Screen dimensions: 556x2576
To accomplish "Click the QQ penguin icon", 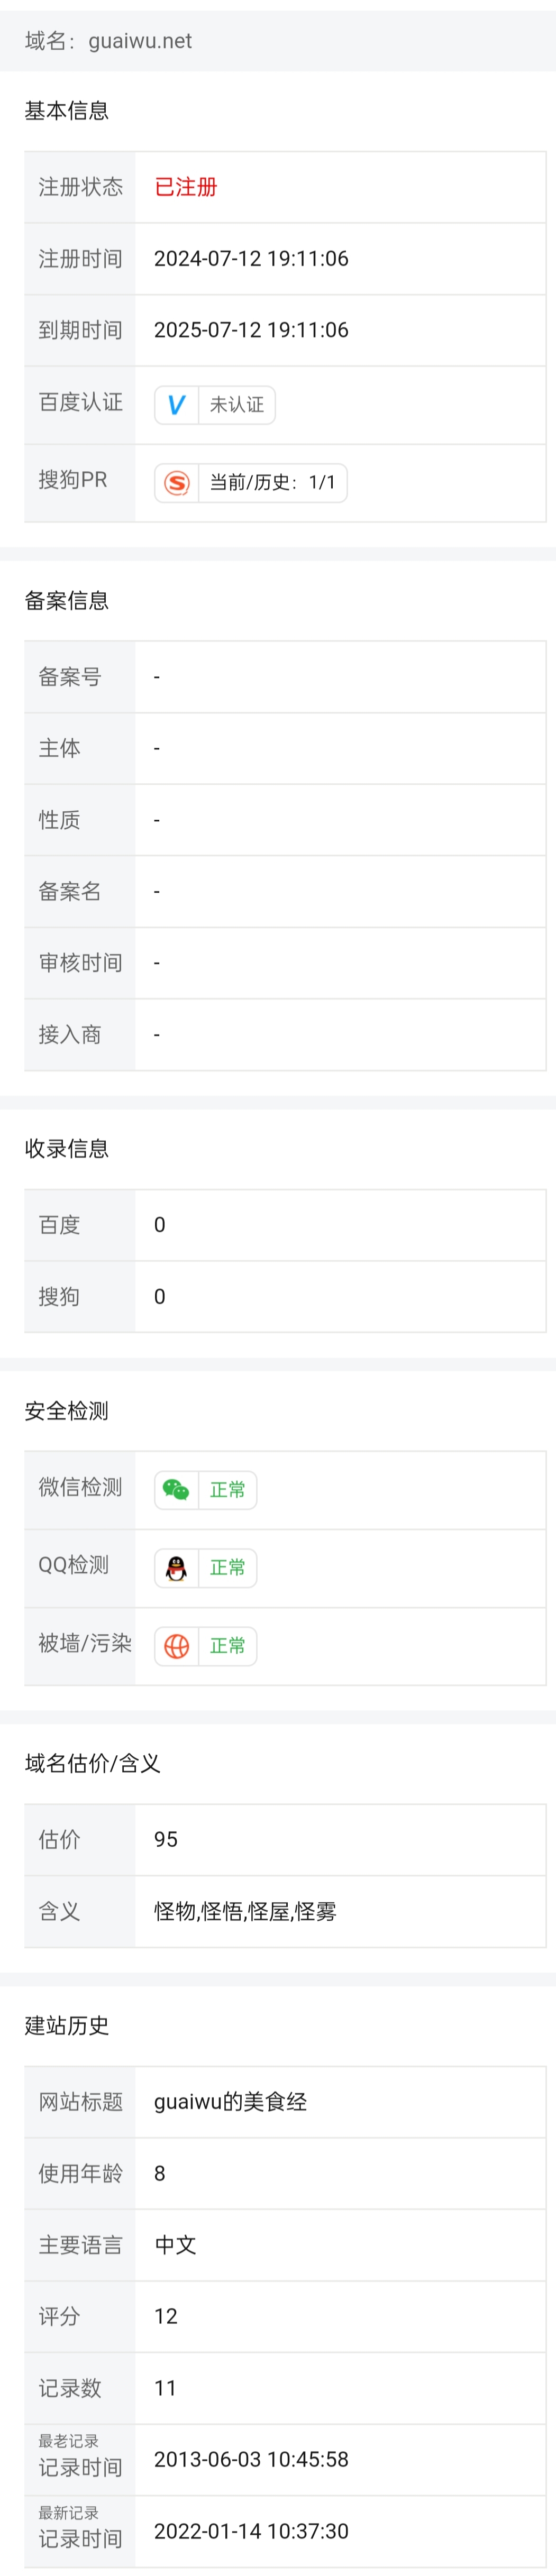I will tap(176, 1568).
